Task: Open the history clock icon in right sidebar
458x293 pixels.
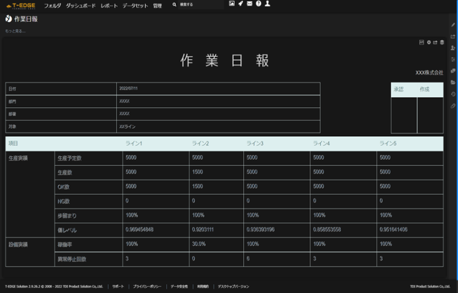Action: (x=453, y=94)
